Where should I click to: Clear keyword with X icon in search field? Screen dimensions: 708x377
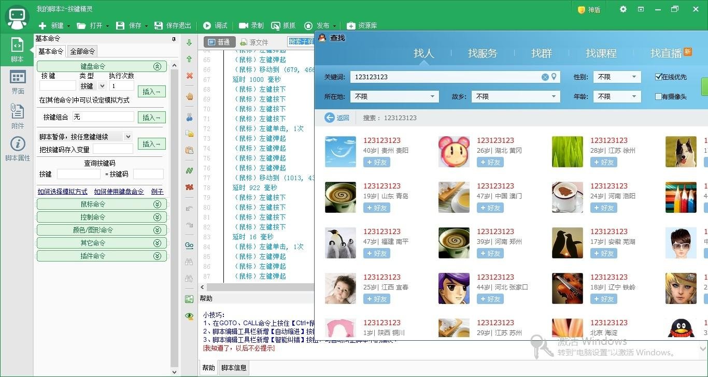point(545,77)
